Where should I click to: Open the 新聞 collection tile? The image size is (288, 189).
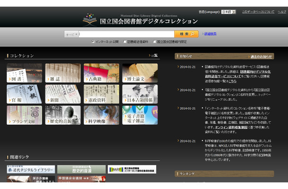[x=63, y=94]
